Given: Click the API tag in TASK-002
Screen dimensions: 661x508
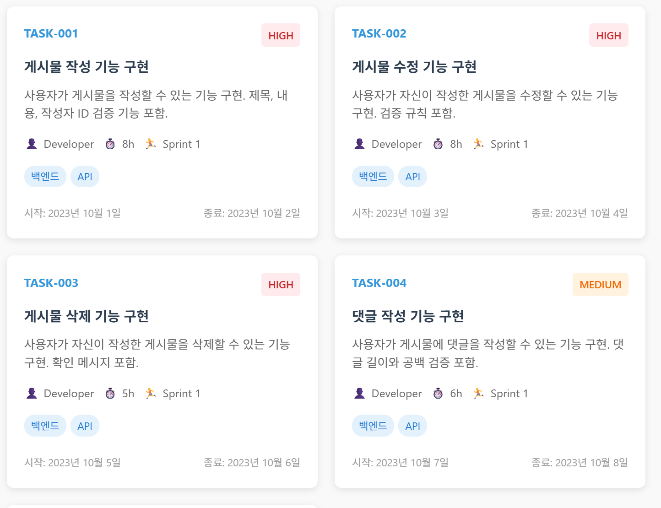Looking at the screenshot, I should (412, 177).
